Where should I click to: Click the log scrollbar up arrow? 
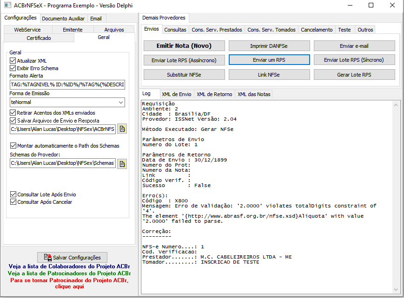coord(396,105)
